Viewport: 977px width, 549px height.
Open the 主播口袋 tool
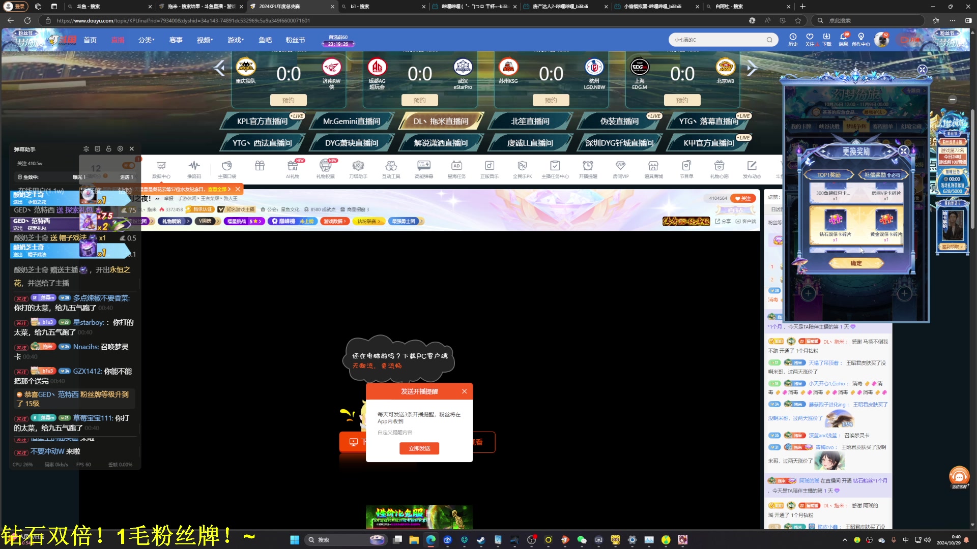[227, 169]
